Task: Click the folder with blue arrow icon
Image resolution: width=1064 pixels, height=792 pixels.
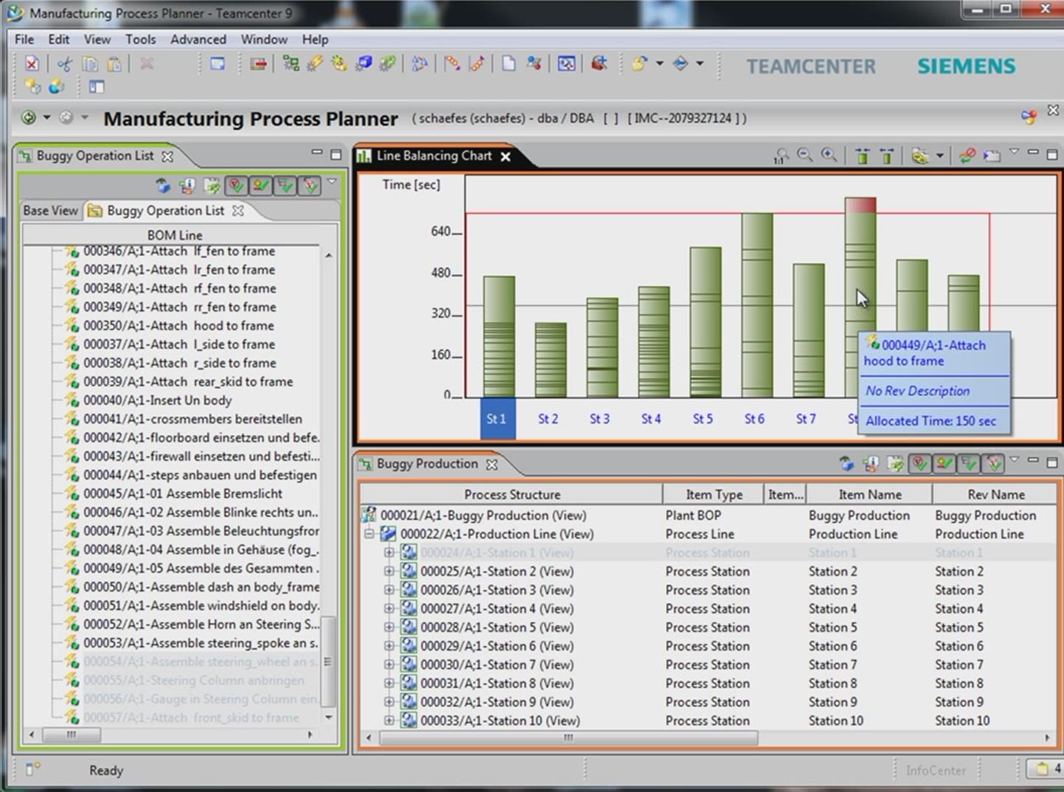Action: point(992,156)
